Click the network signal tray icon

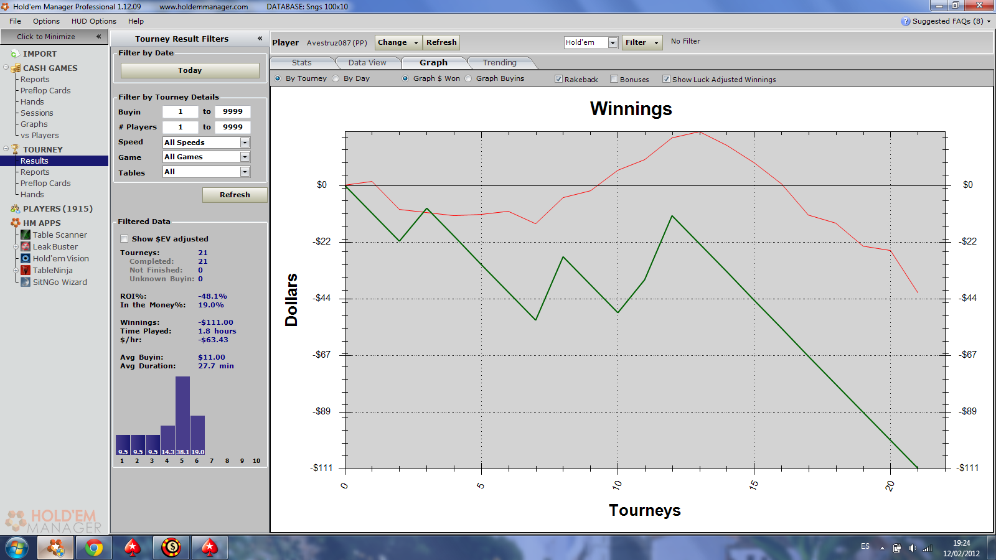pos(928,548)
